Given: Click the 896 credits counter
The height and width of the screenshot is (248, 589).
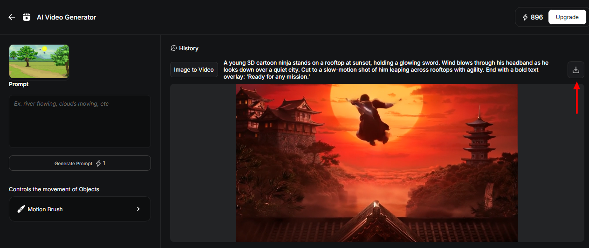Looking at the screenshot, I should (537, 17).
